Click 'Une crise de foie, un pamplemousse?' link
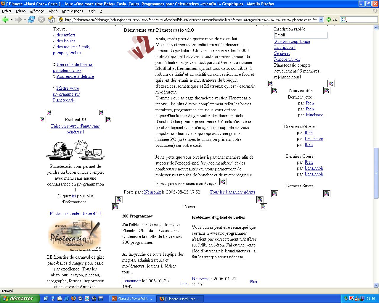 point(73,67)
